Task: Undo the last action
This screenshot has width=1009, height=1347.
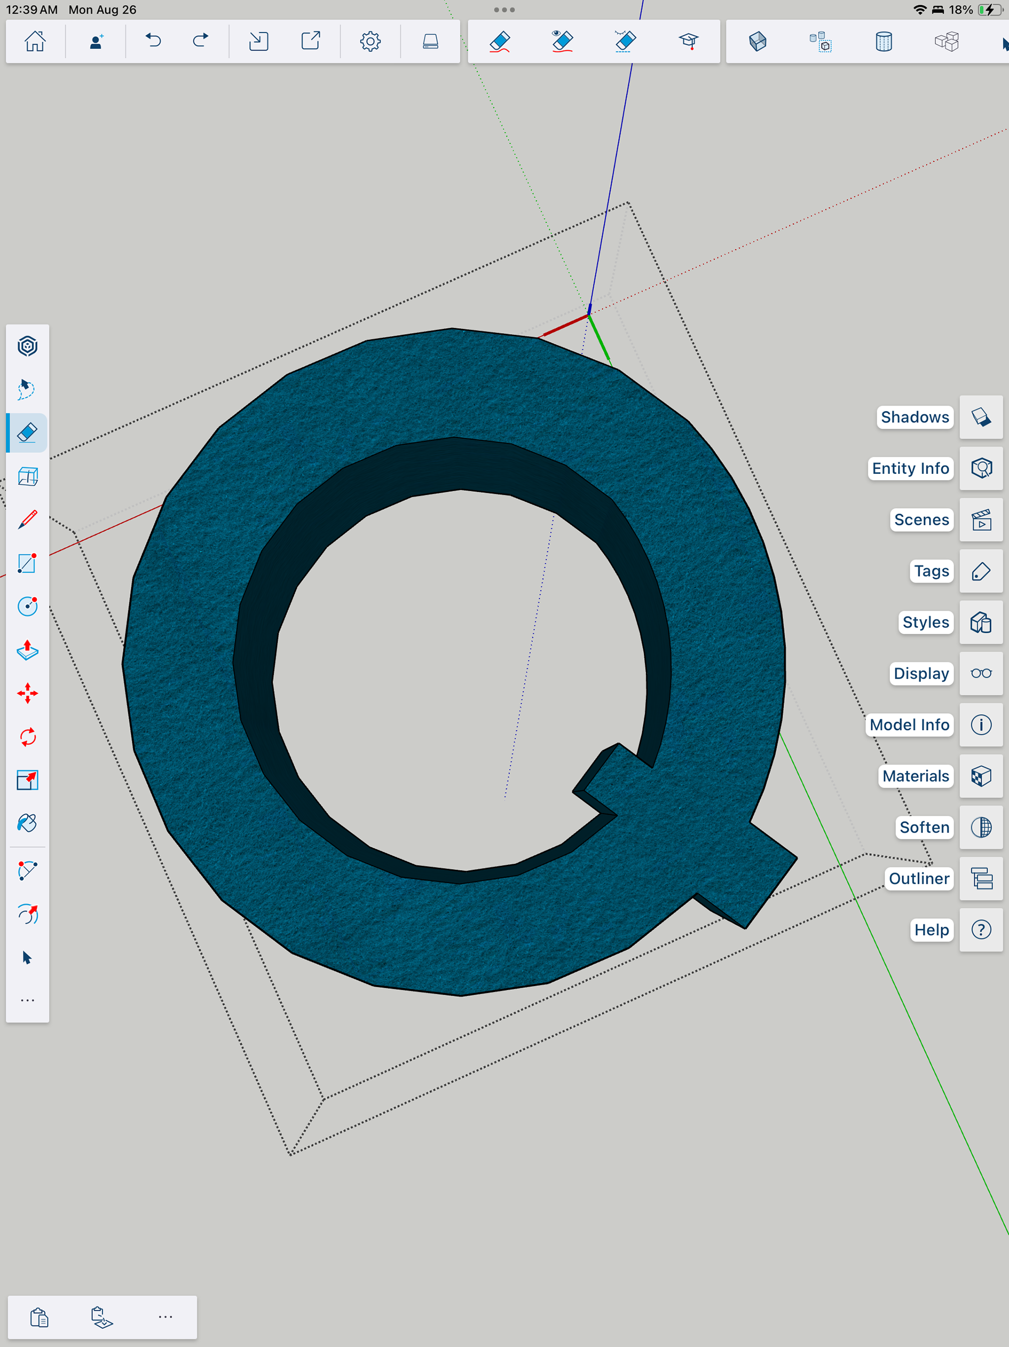Action: (x=153, y=41)
